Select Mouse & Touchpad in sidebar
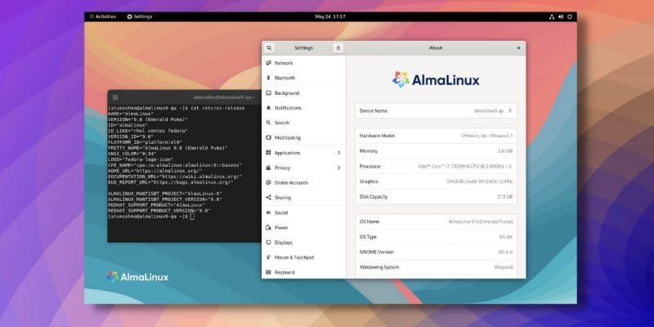The width and height of the screenshot is (654, 327). (304, 258)
